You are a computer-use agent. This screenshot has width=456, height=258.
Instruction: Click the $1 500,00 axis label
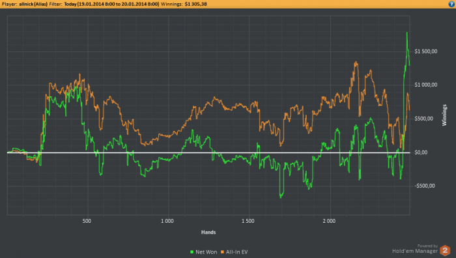pyautogui.click(x=426, y=51)
